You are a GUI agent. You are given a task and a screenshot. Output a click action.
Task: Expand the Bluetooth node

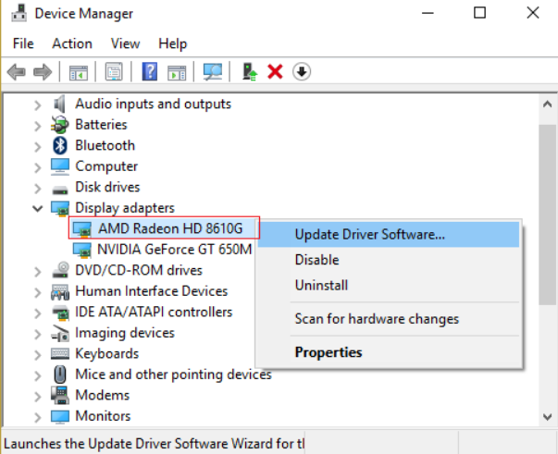tap(38, 146)
